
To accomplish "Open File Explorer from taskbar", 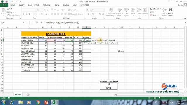I will [x=21, y=102].
